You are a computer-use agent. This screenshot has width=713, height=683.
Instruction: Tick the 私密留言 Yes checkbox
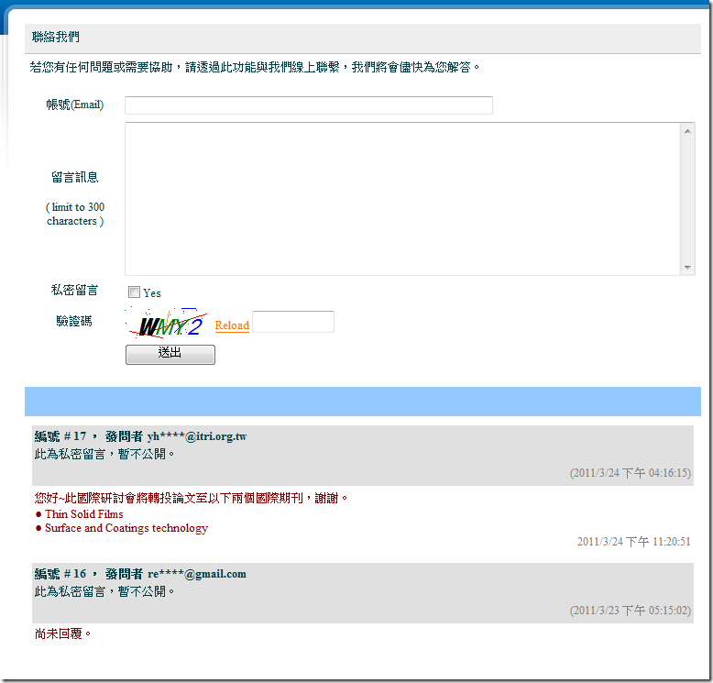point(134,292)
